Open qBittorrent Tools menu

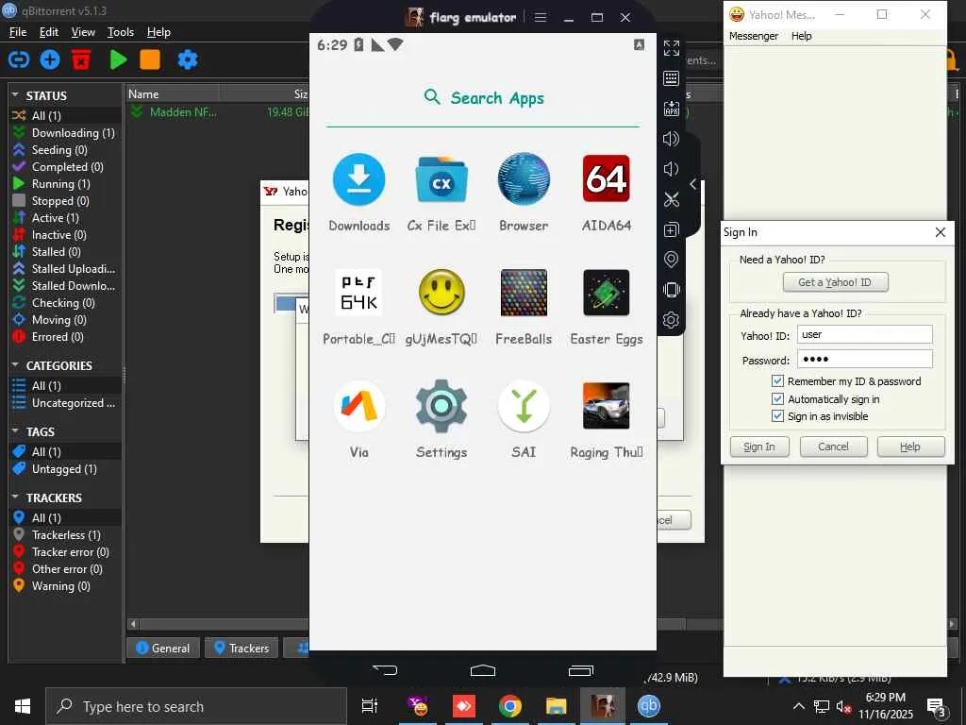[x=120, y=32]
